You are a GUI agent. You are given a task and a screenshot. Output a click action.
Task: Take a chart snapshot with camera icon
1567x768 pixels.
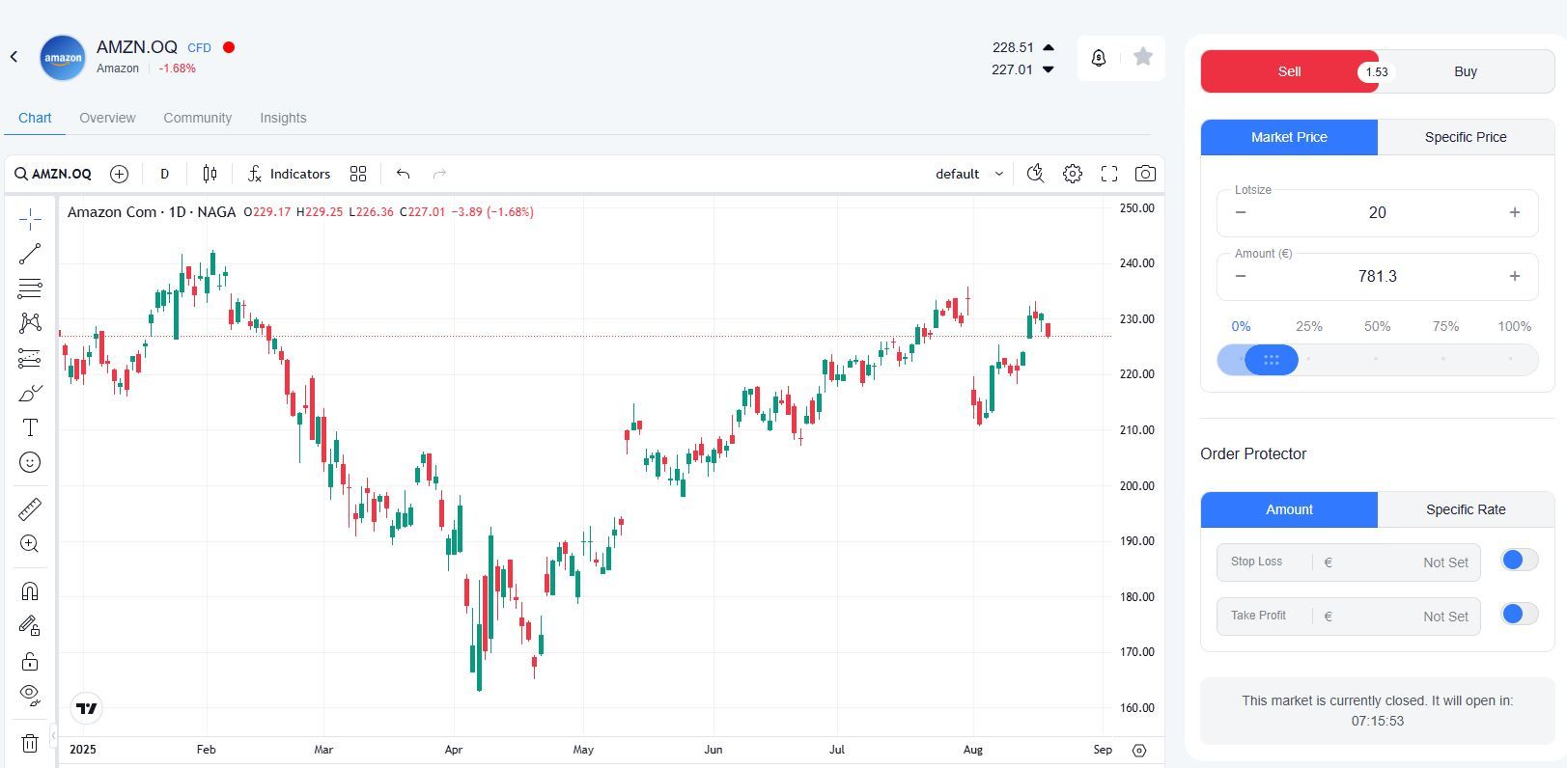click(x=1145, y=174)
